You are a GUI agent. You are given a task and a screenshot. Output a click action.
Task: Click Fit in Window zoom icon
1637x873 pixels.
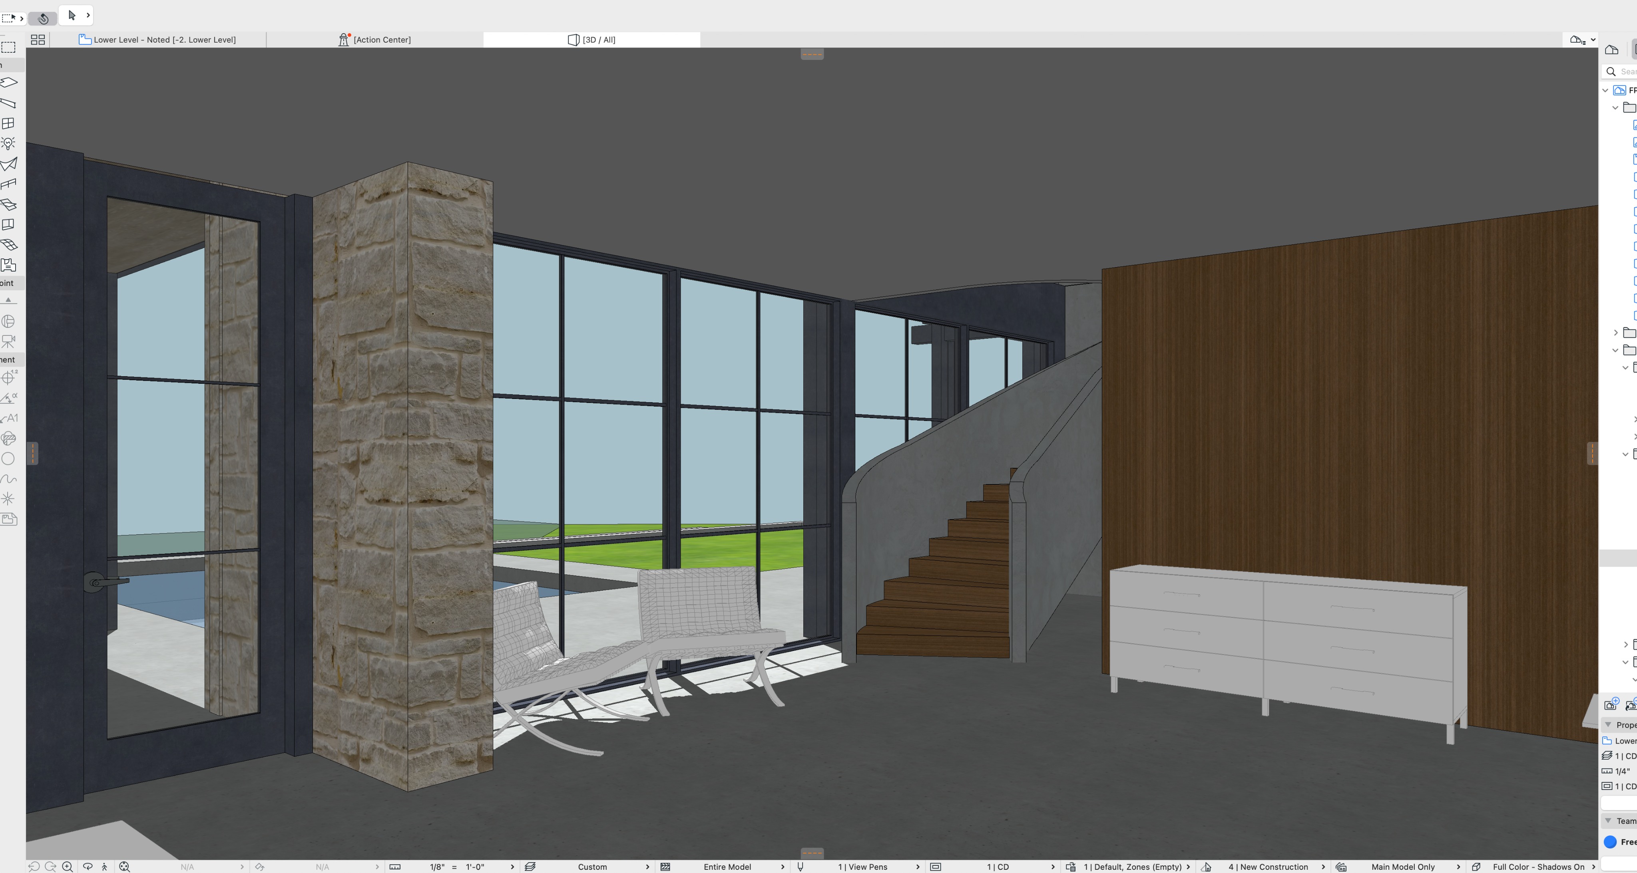(125, 867)
